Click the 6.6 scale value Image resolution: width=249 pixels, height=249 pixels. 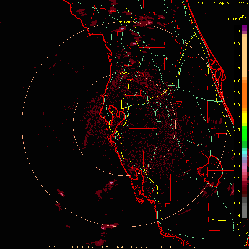click(237, 80)
